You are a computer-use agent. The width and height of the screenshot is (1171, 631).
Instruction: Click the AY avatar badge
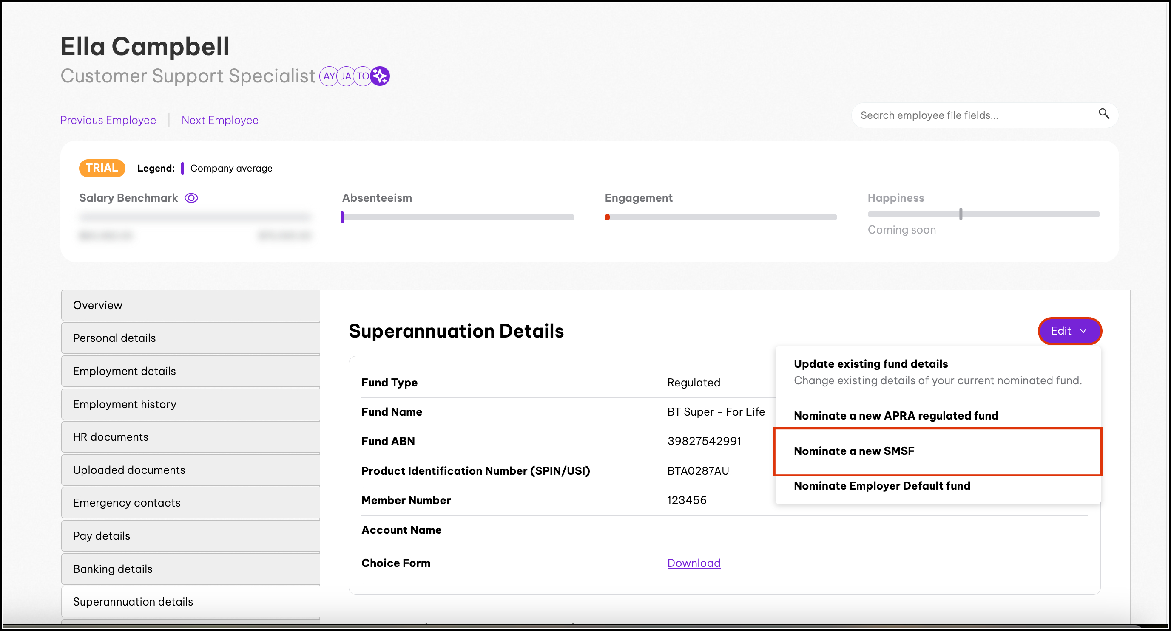(x=329, y=76)
